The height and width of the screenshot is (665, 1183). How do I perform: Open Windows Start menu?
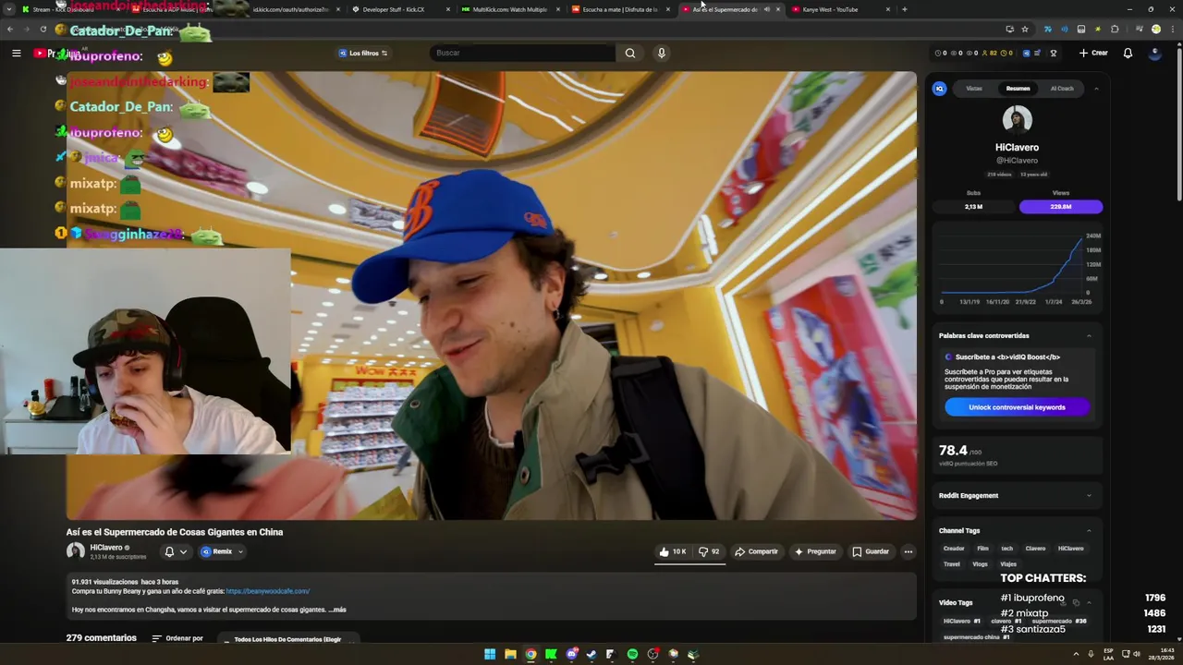click(490, 654)
